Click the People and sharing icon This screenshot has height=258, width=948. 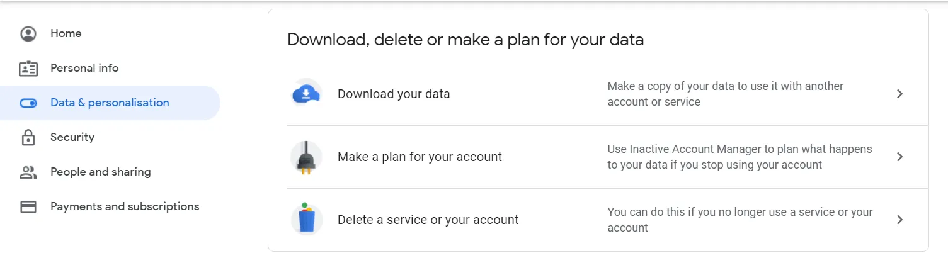(x=28, y=172)
